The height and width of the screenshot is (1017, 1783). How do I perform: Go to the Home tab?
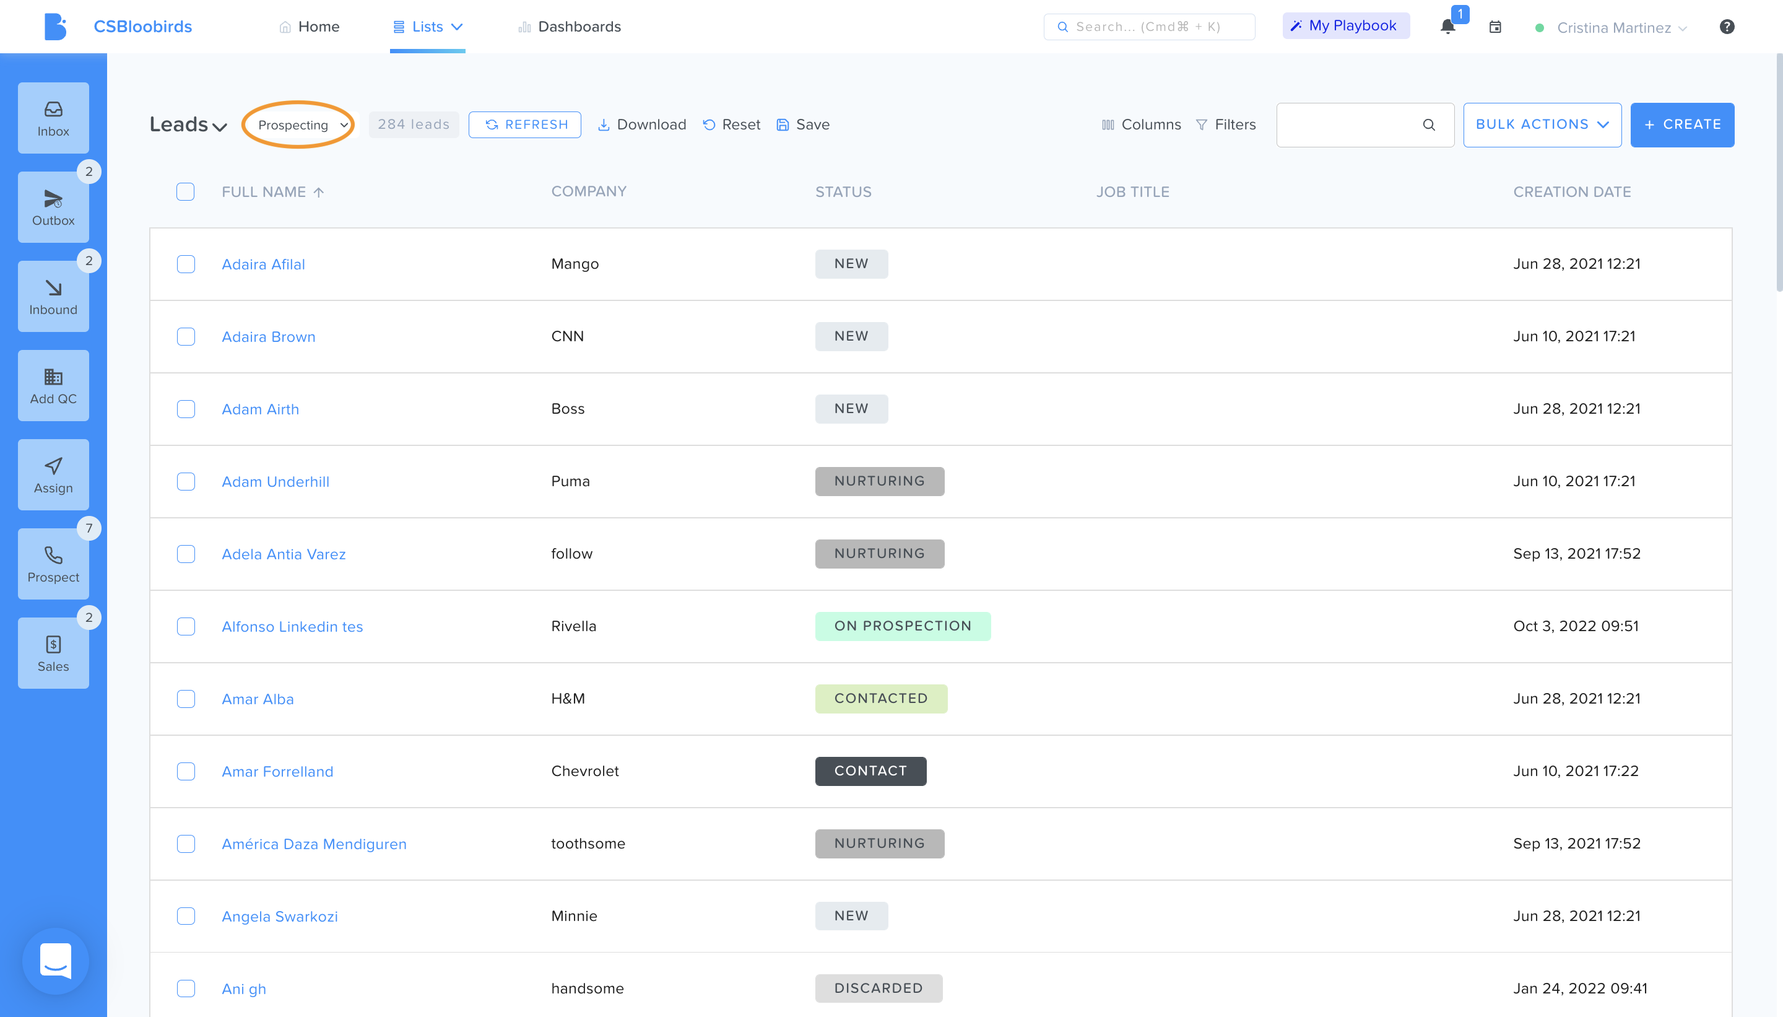[x=310, y=27]
